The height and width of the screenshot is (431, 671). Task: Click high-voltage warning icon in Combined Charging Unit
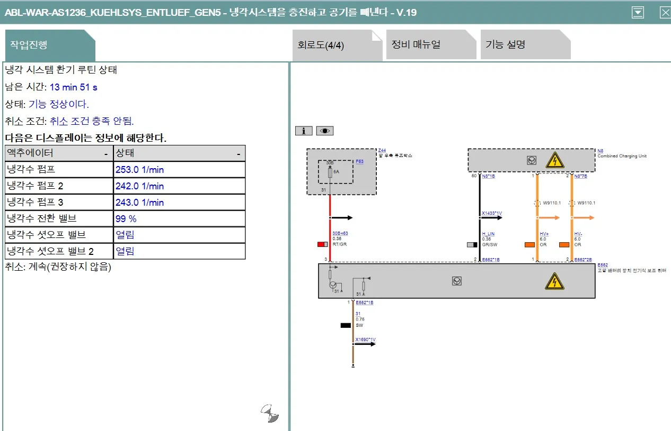(555, 160)
